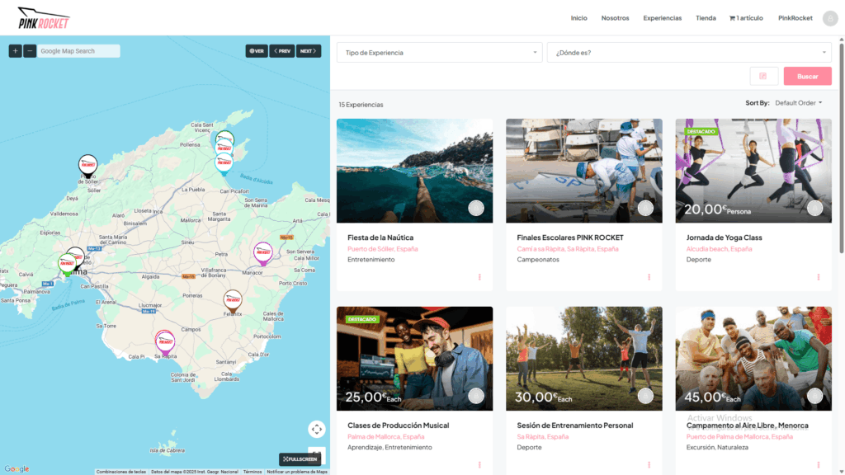This screenshot has height=475, width=845.
Task: Open PinkRocket account menu
Action: coord(795,18)
